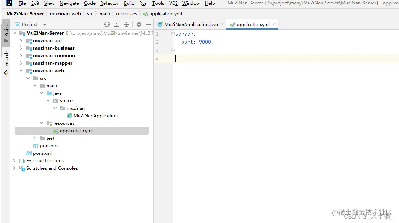Click the Expand All icon in Project panel

click(x=117, y=24)
